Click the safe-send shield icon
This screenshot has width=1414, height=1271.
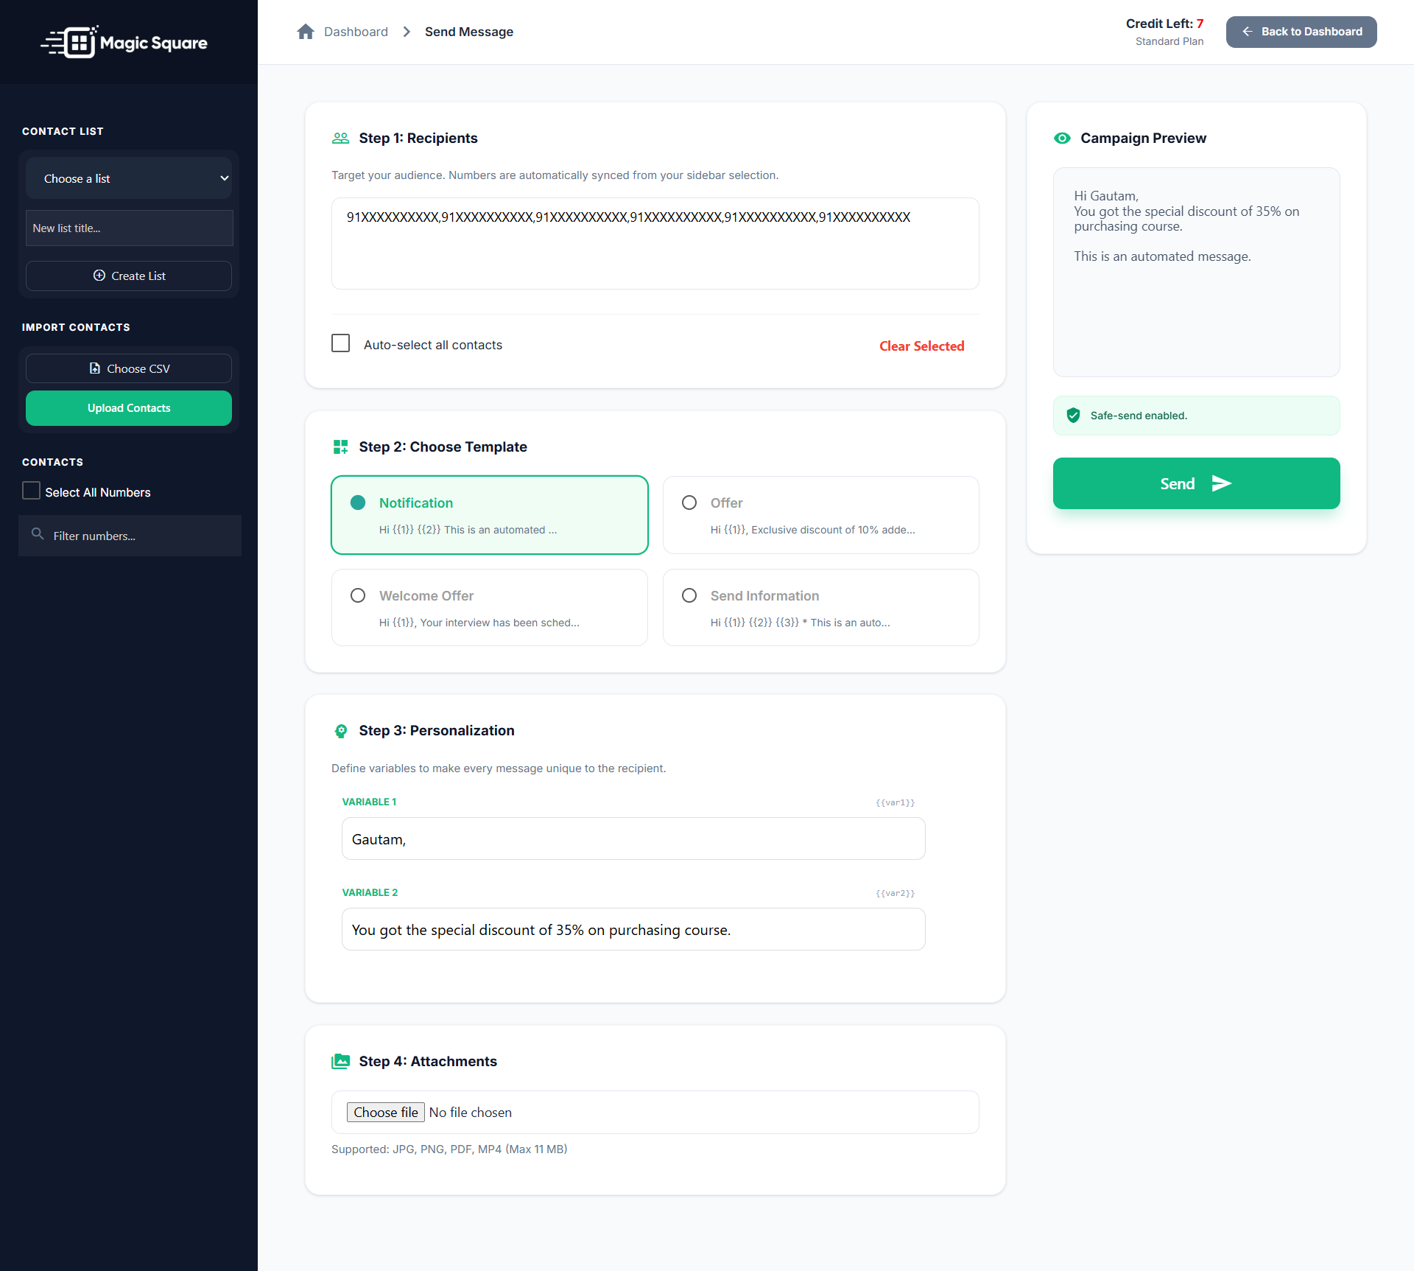pos(1074,416)
